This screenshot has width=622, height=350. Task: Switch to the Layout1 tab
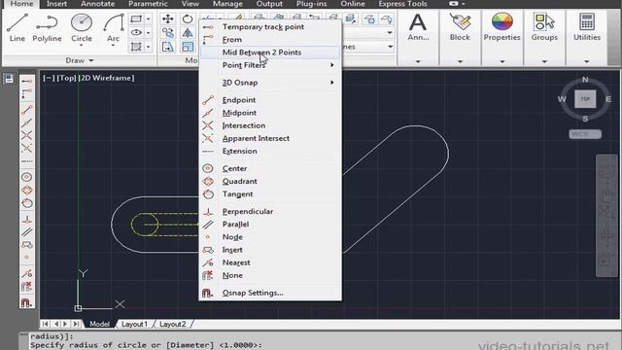[134, 324]
